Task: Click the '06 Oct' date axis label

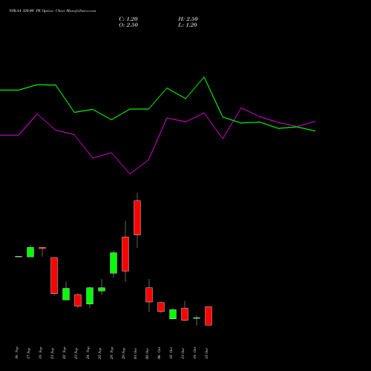Action: (x=160, y=353)
